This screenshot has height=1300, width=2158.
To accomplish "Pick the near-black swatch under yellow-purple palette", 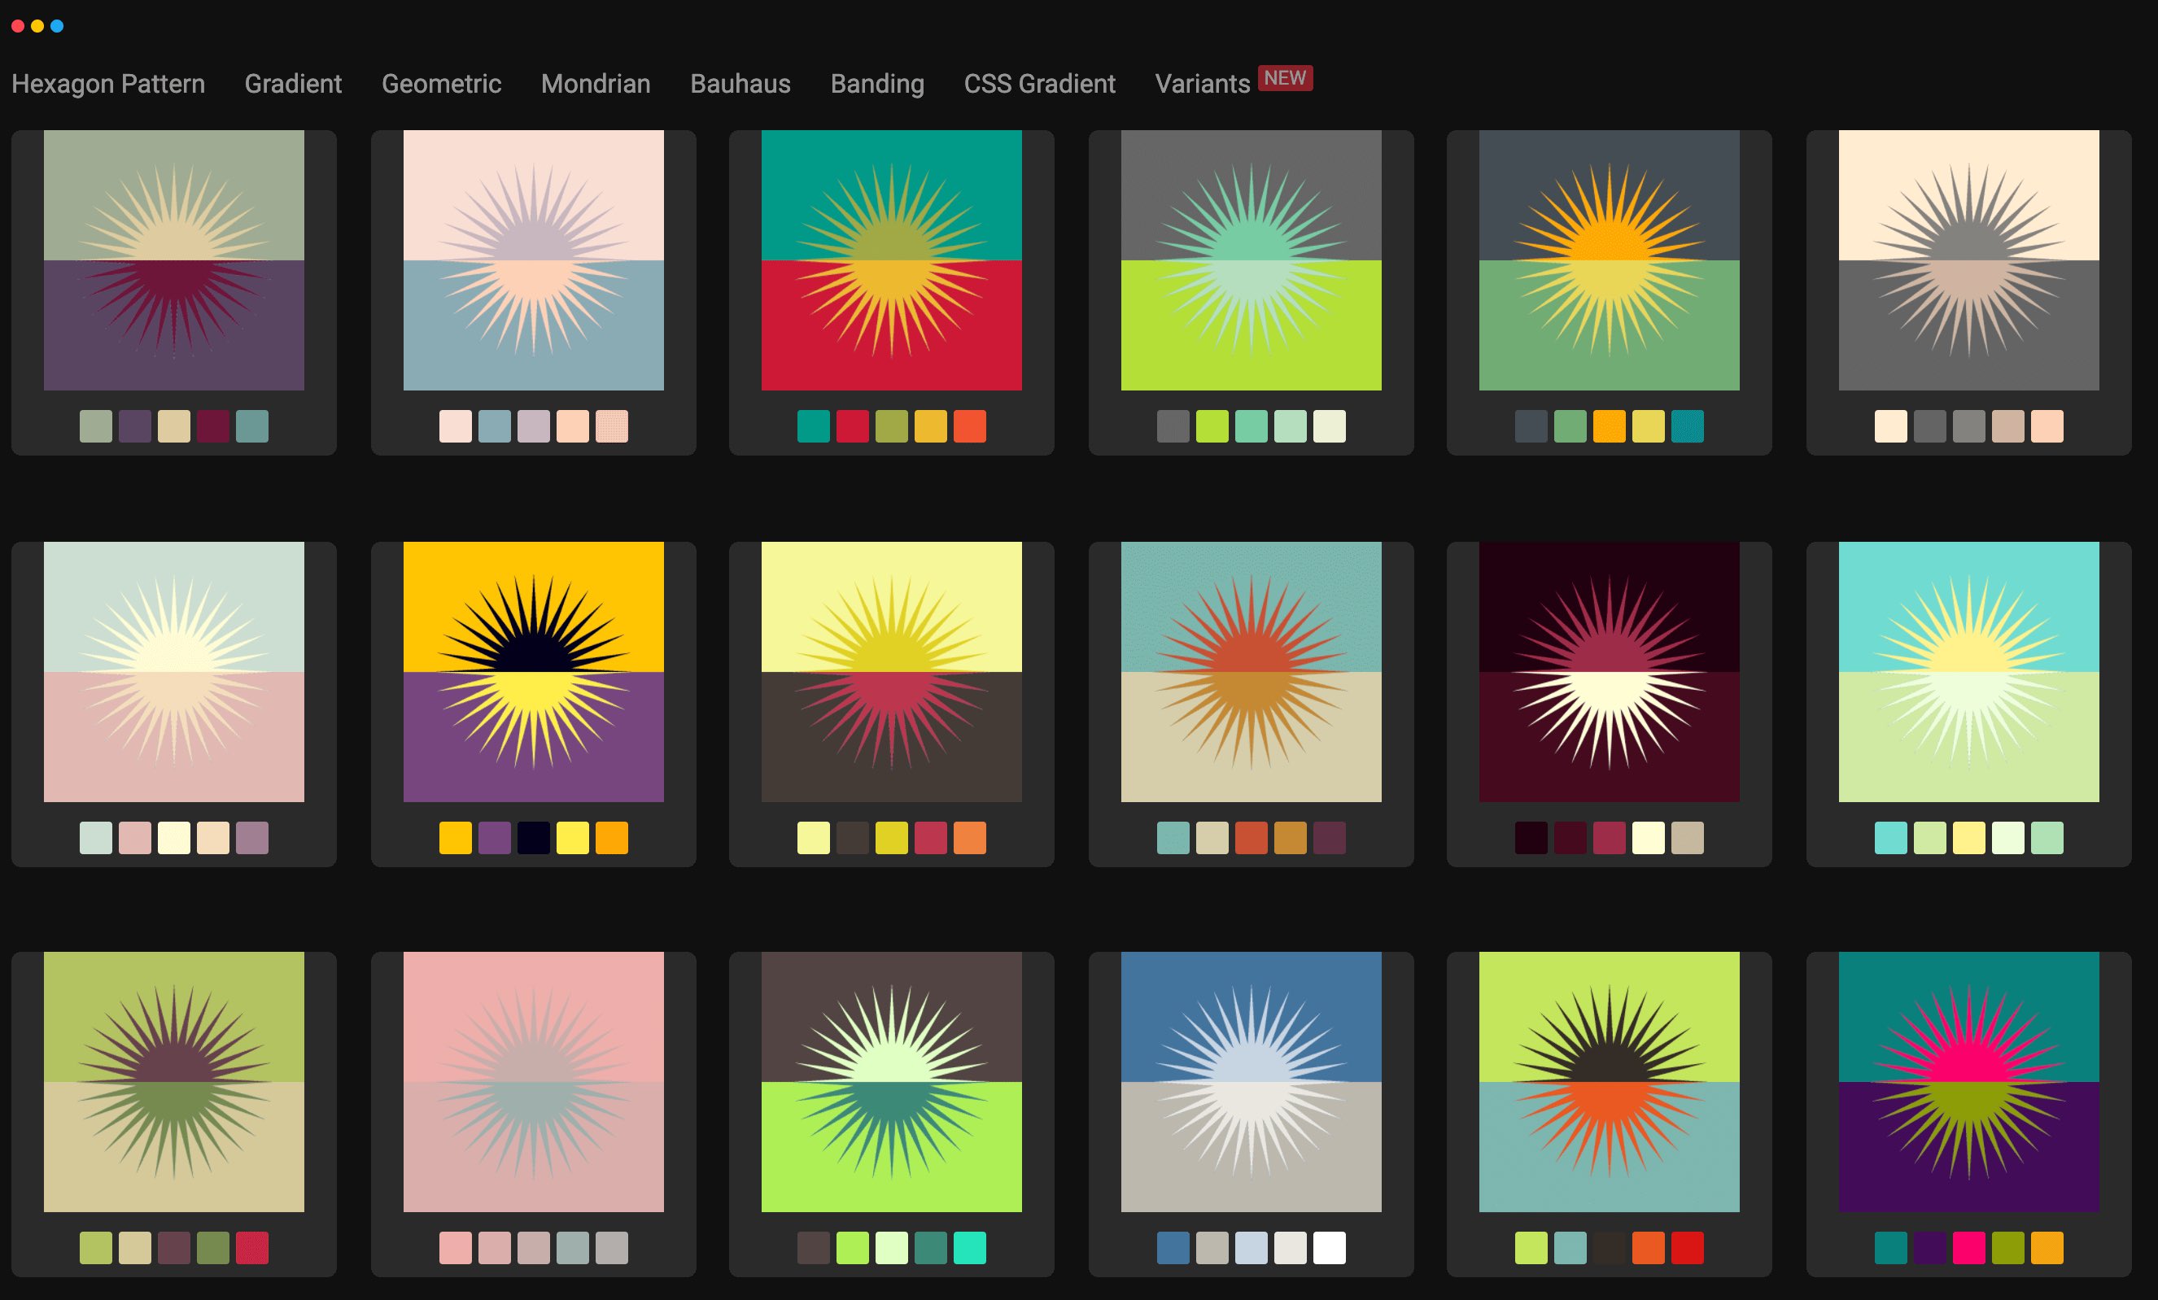I will [x=533, y=838].
